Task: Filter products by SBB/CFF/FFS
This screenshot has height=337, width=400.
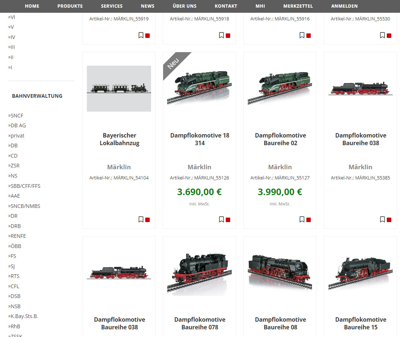Action: point(25,186)
